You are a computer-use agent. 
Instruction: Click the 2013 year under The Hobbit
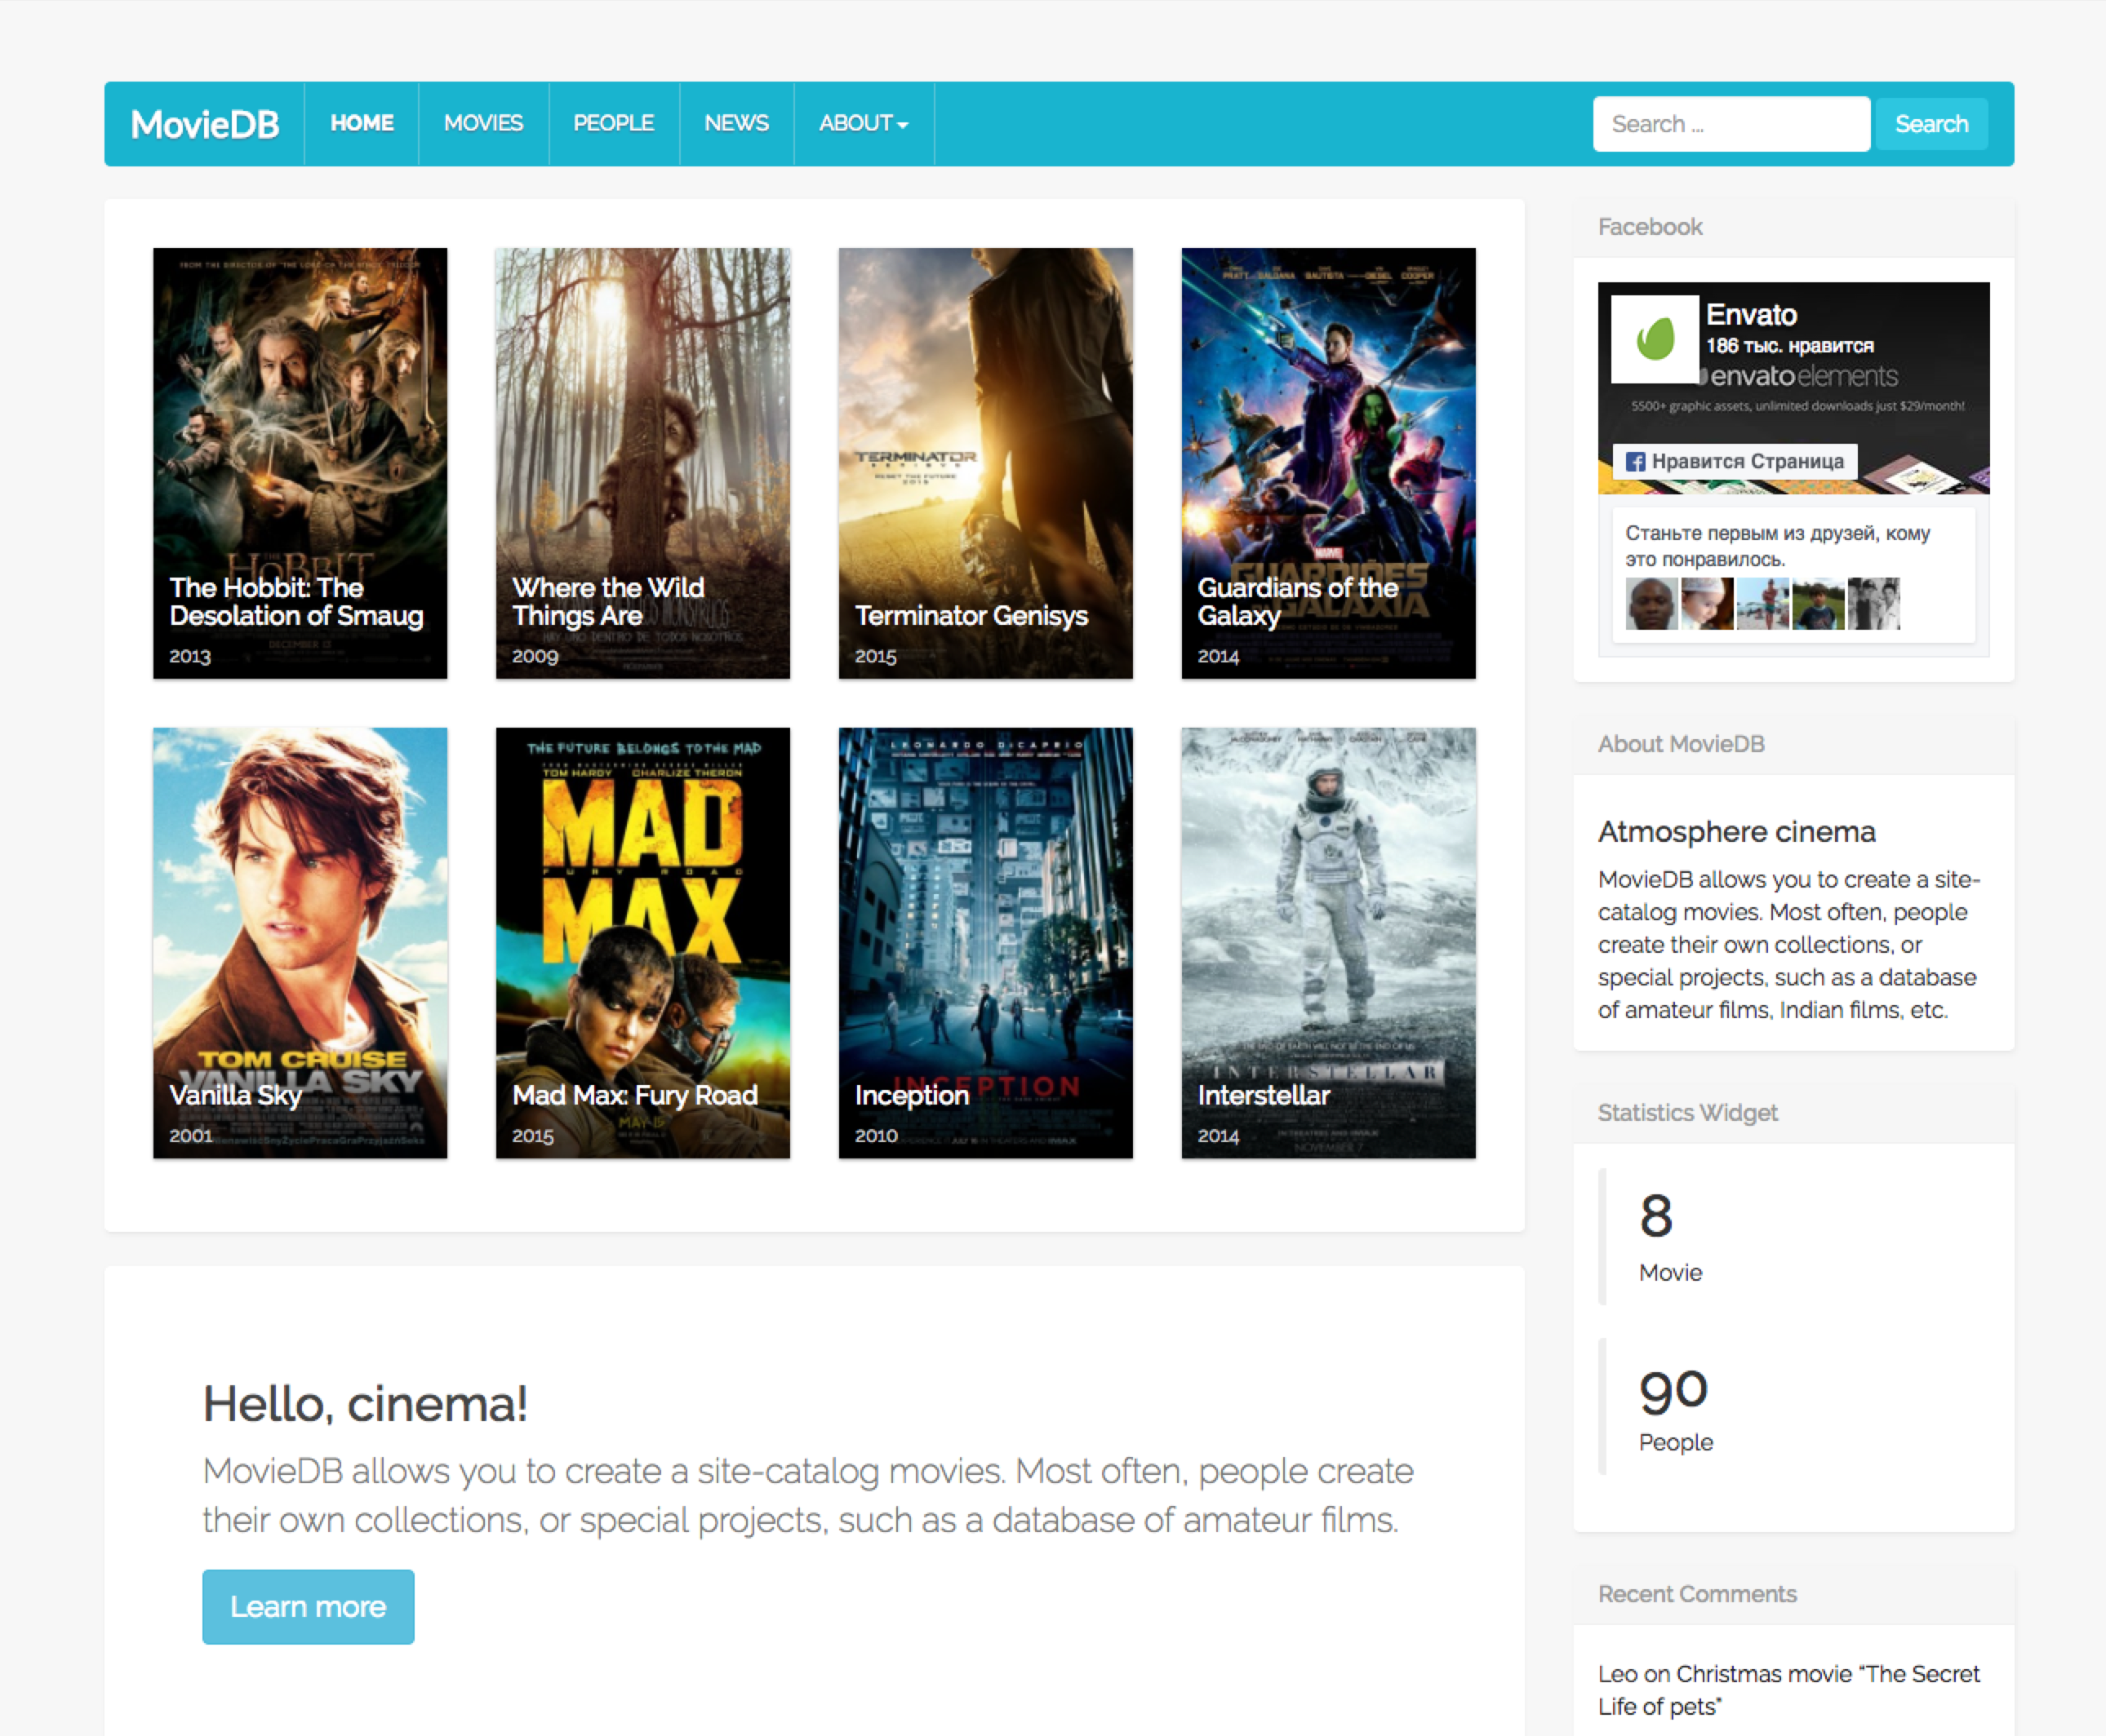click(x=190, y=656)
